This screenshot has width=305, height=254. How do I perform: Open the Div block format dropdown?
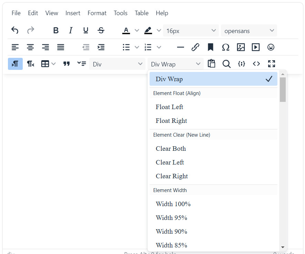(117, 64)
